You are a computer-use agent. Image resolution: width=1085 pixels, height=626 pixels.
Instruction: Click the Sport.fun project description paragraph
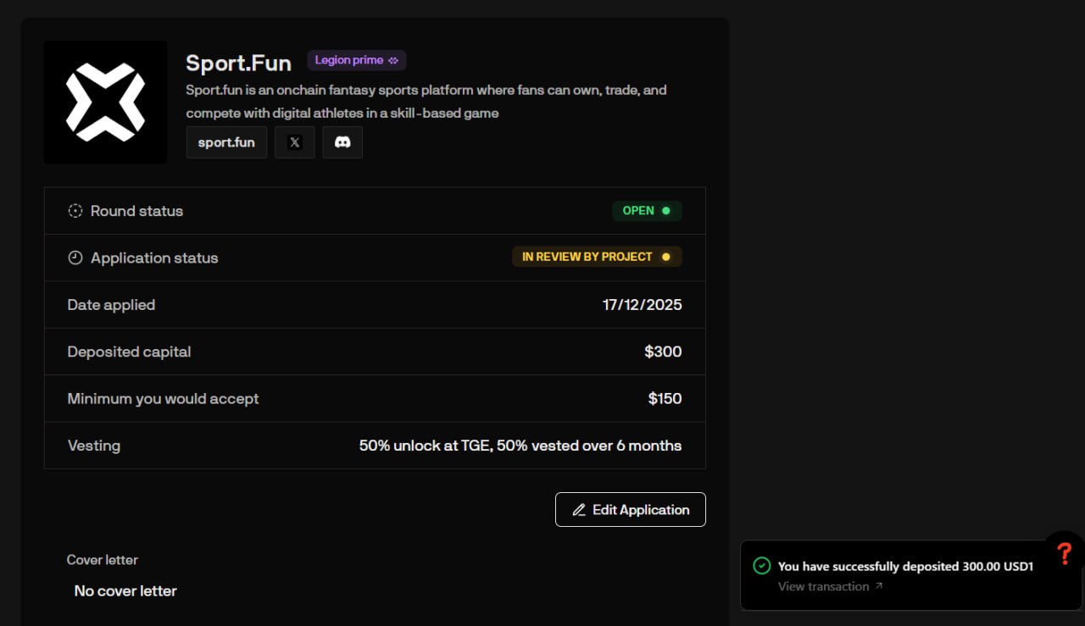426,101
